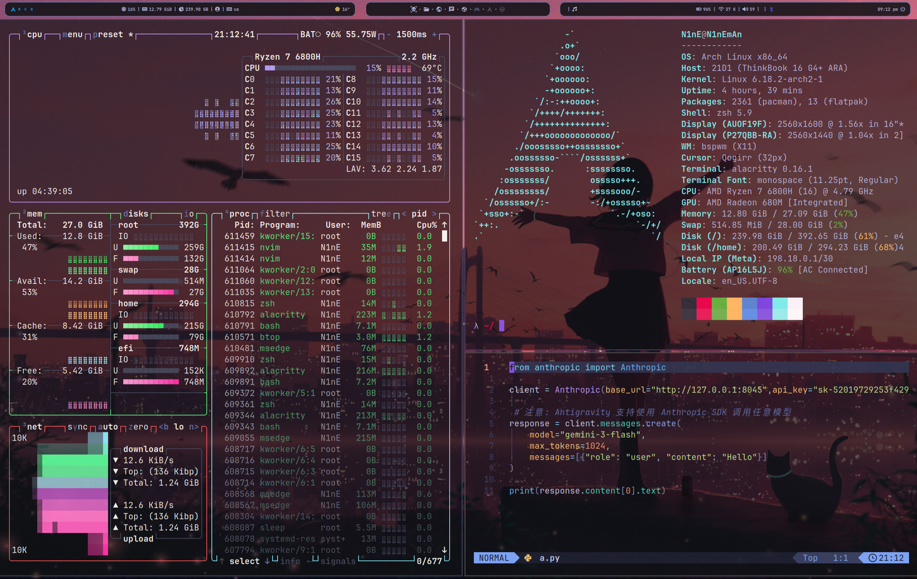This screenshot has width=917, height=579.
Task: Select process row 610571 btop
Action: [329, 337]
